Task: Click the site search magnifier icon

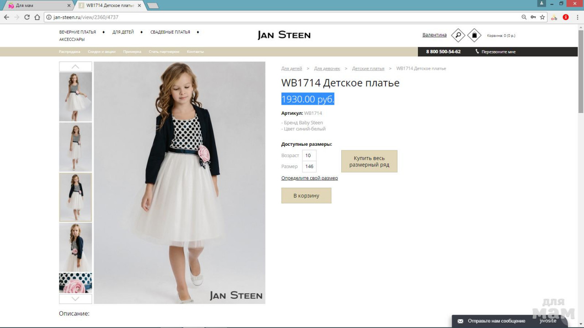Action: pyautogui.click(x=458, y=35)
